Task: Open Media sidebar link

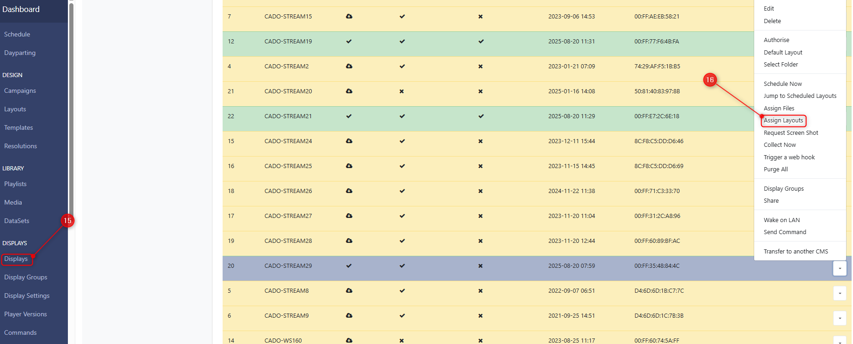Action: (x=13, y=202)
